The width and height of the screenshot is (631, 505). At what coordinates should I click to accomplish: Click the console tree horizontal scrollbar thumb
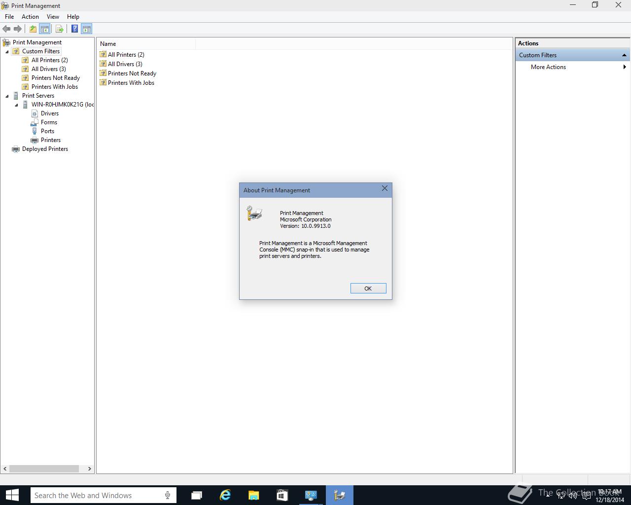click(44, 469)
